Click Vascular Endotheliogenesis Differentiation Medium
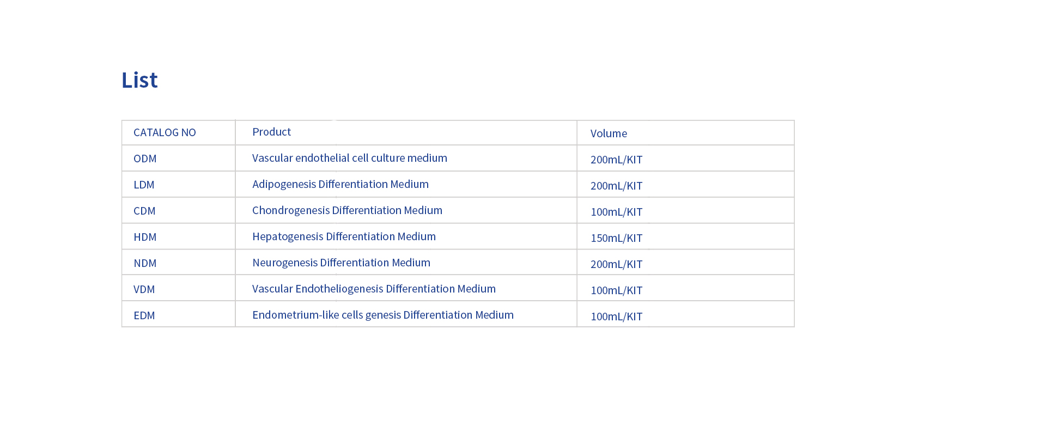Screen dimensions: 1046x432 point(374,289)
